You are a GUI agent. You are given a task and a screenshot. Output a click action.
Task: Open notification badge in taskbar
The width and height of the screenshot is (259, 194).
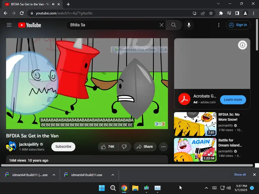[x=252, y=188]
